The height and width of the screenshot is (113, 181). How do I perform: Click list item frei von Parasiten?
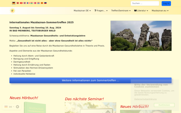pos(22,71)
